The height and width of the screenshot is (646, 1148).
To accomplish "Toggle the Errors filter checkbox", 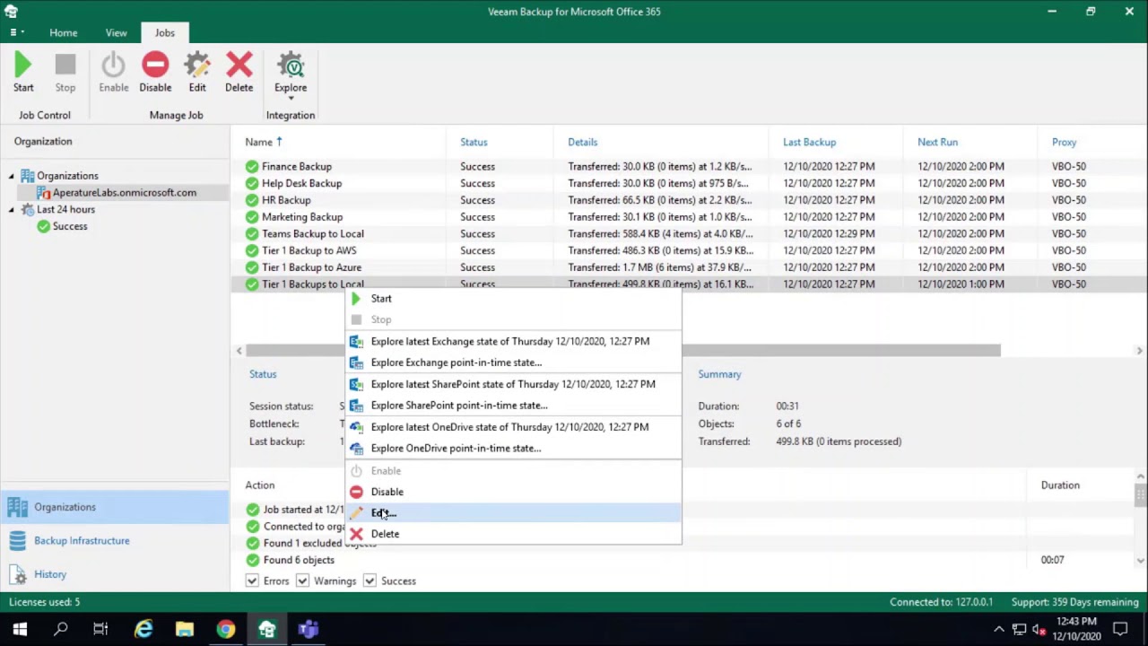I will point(252,581).
